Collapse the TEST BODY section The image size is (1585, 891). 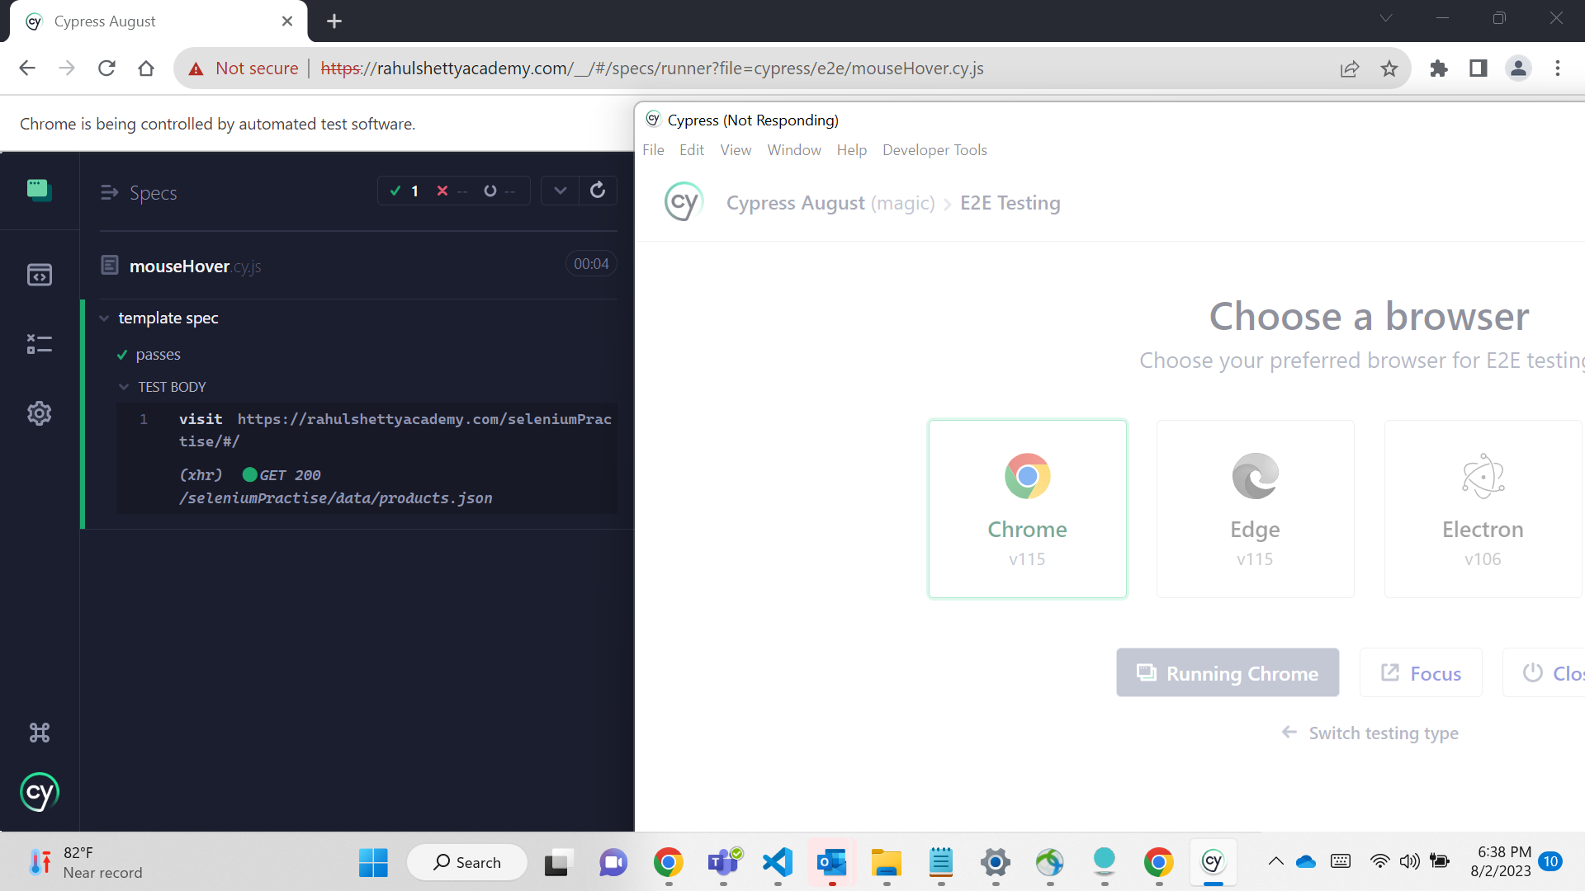[x=124, y=386]
